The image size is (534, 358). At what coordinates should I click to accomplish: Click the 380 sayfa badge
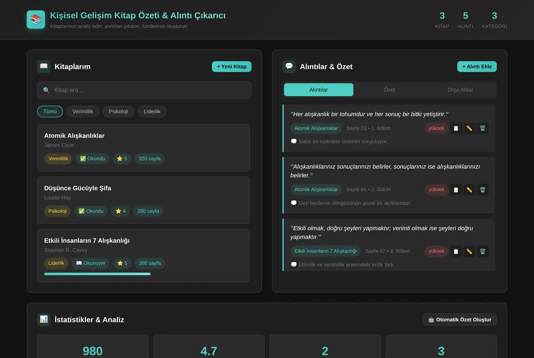pos(150,263)
